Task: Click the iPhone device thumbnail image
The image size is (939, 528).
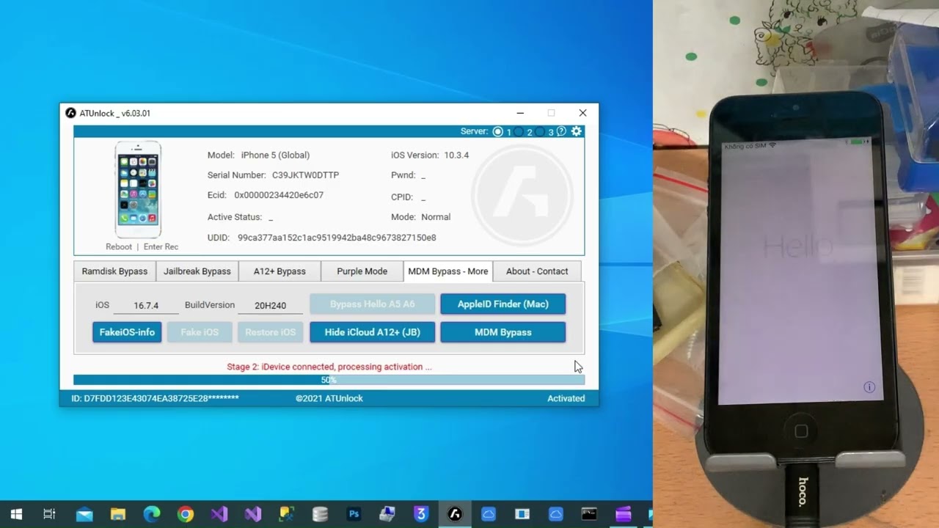Action: pyautogui.click(x=138, y=190)
